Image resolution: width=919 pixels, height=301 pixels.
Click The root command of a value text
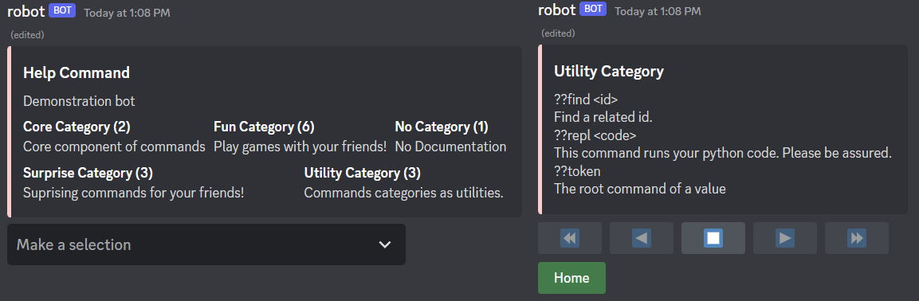point(640,190)
